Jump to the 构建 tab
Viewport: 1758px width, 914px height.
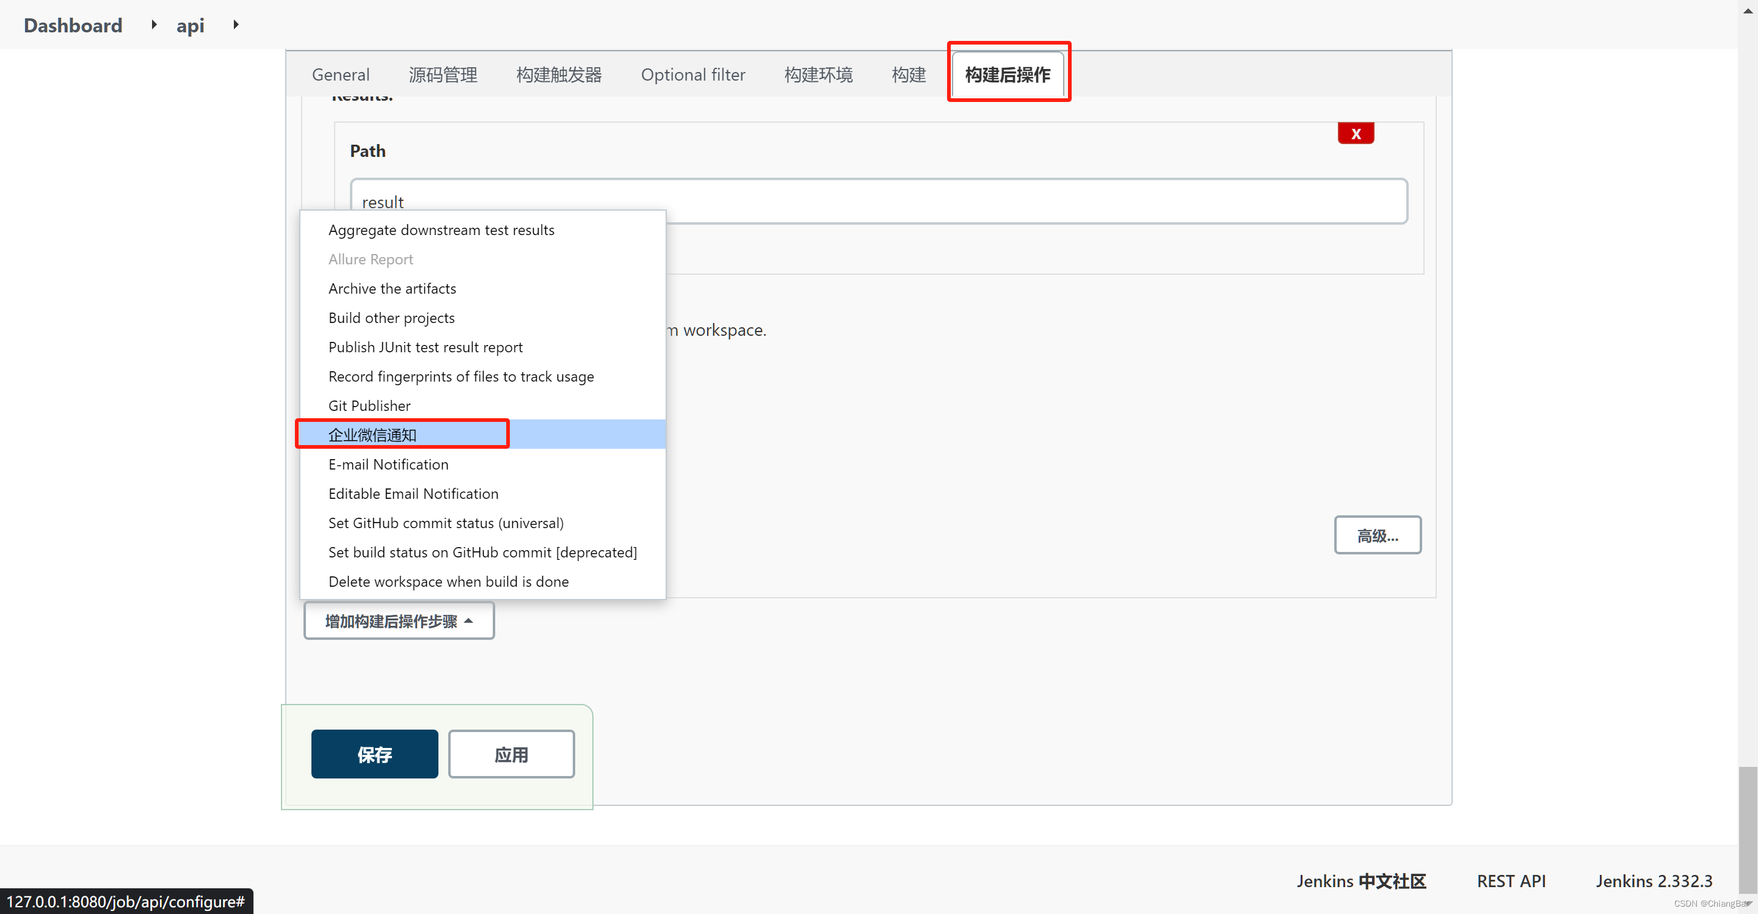coord(909,74)
